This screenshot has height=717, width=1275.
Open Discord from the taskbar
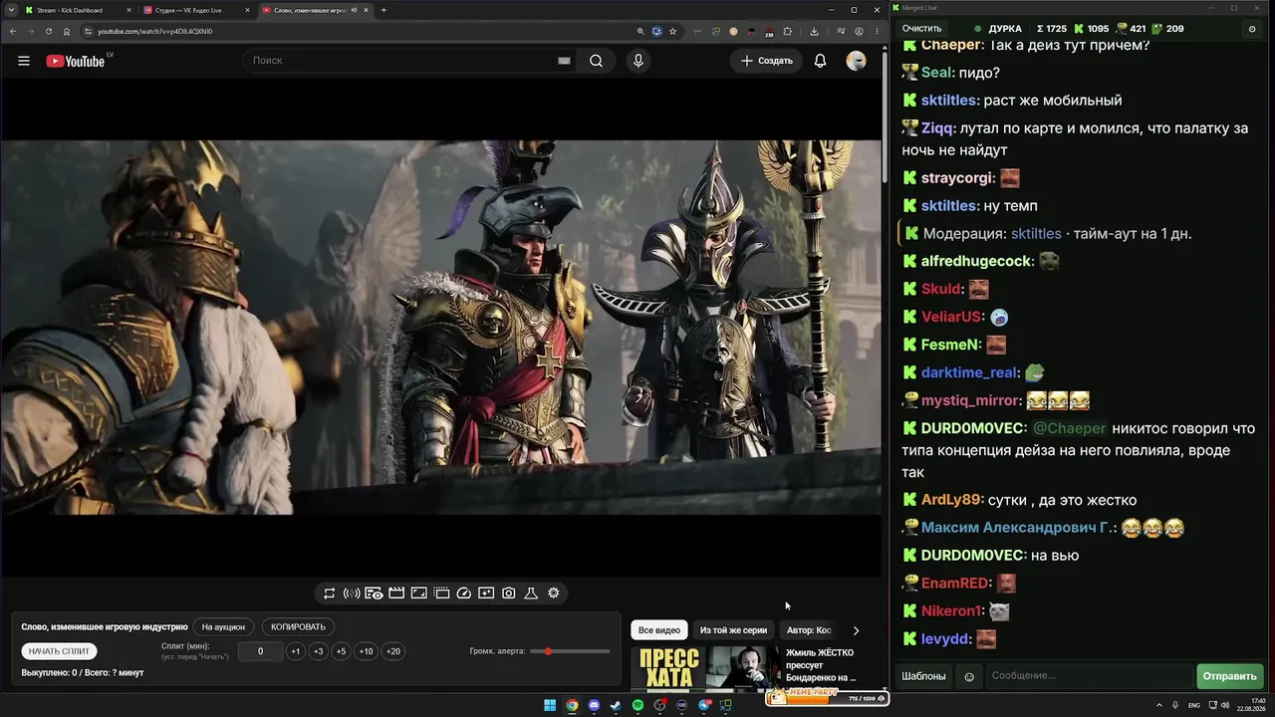(594, 706)
